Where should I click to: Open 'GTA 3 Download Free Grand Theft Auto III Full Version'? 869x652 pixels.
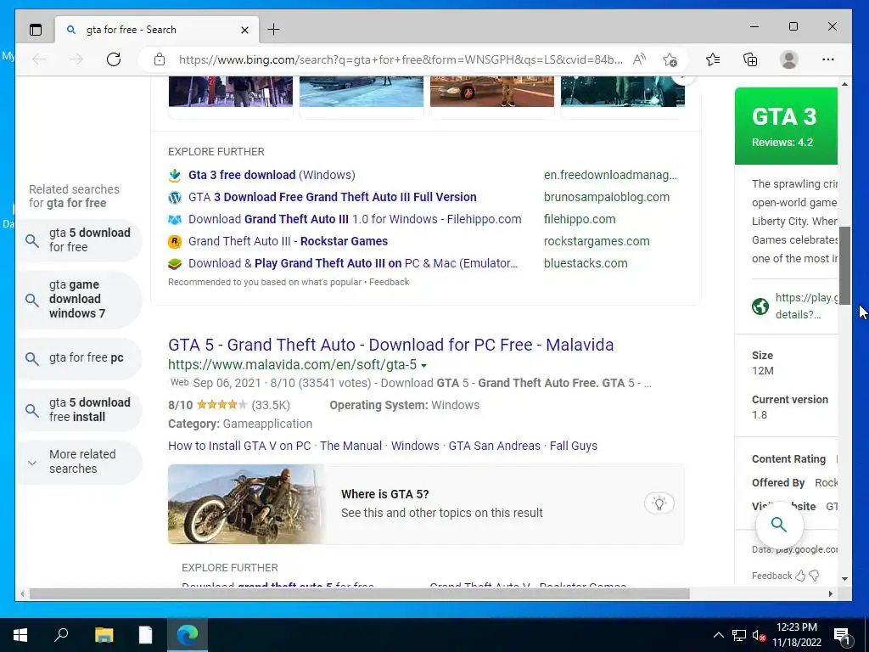pyautogui.click(x=333, y=197)
